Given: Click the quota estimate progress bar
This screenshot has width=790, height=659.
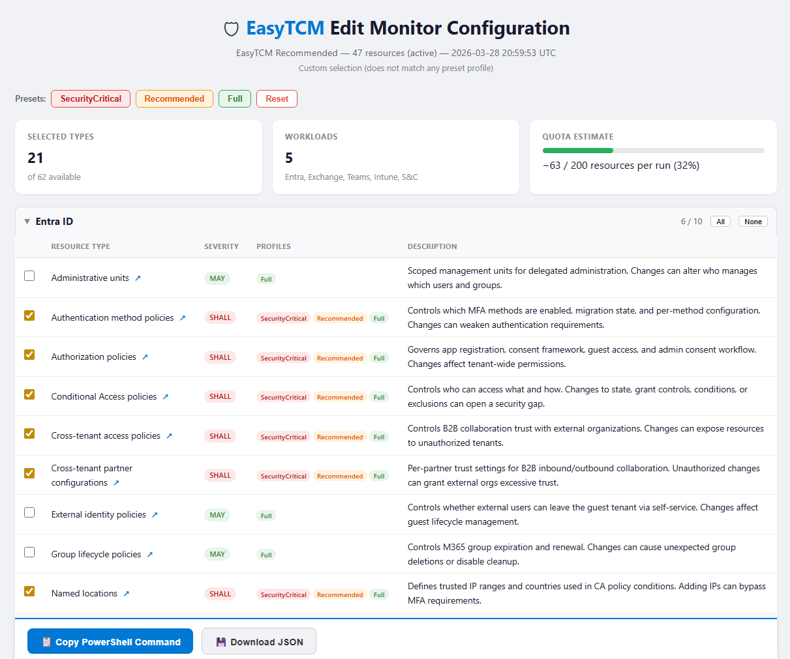Looking at the screenshot, I should pos(652,150).
